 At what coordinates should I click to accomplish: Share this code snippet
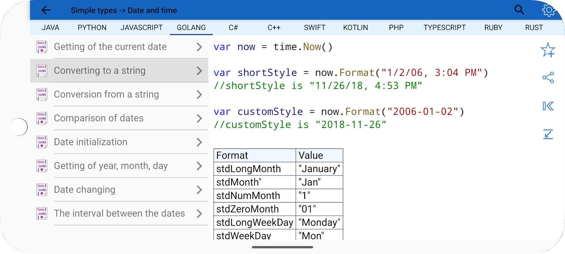pos(548,77)
